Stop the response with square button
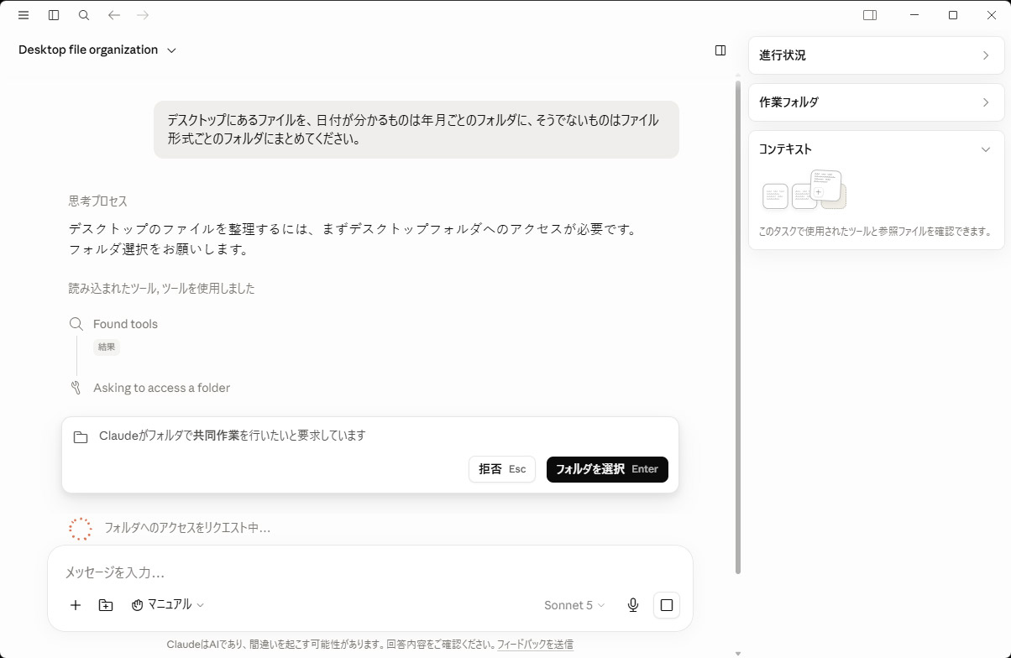This screenshot has width=1011, height=658. click(x=667, y=605)
